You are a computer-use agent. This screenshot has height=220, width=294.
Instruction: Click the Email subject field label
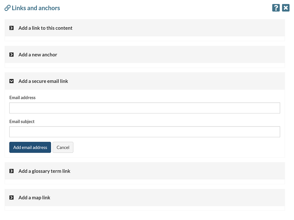pyautogui.click(x=22, y=122)
